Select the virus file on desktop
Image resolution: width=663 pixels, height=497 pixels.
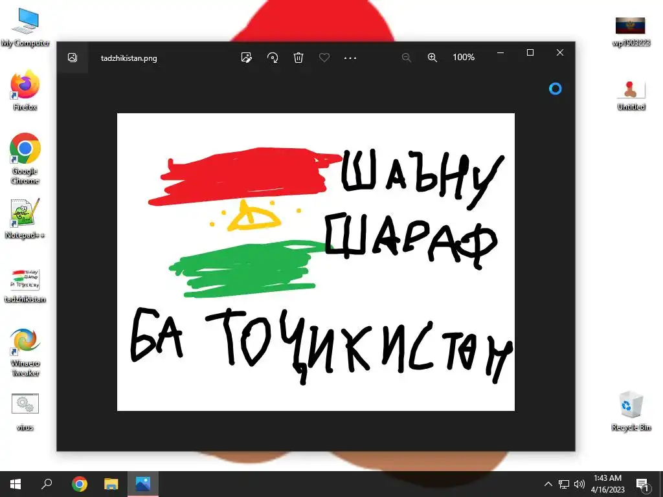(25, 412)
